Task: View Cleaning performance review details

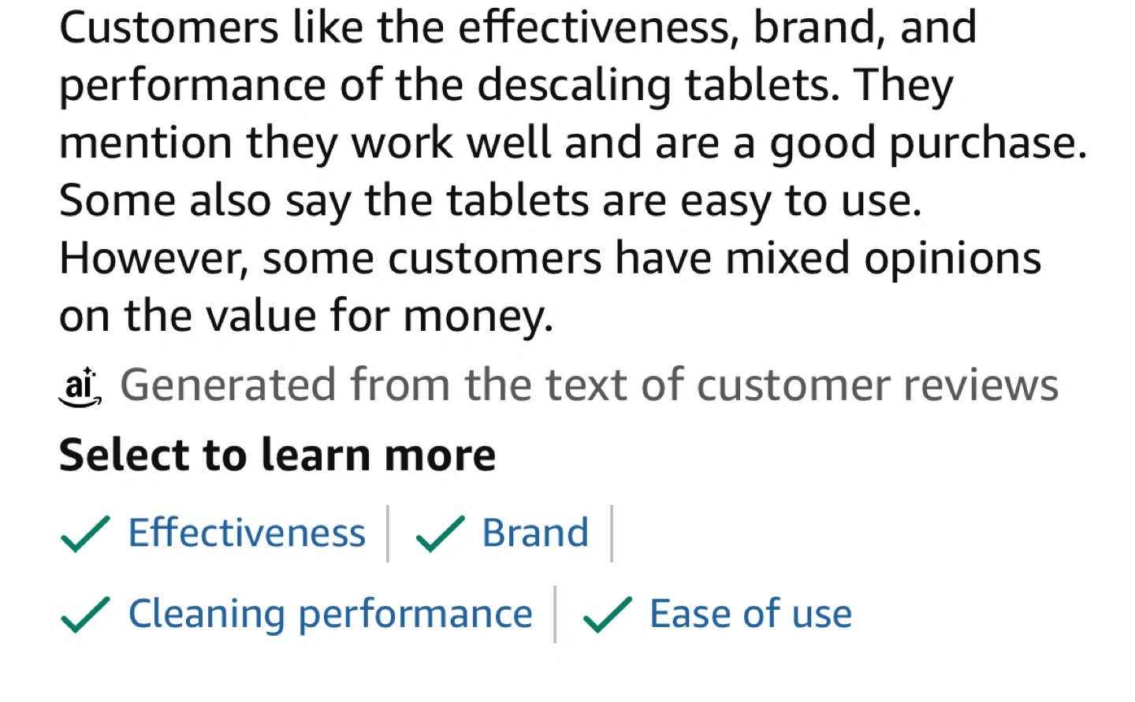Action: click(330, 615)
